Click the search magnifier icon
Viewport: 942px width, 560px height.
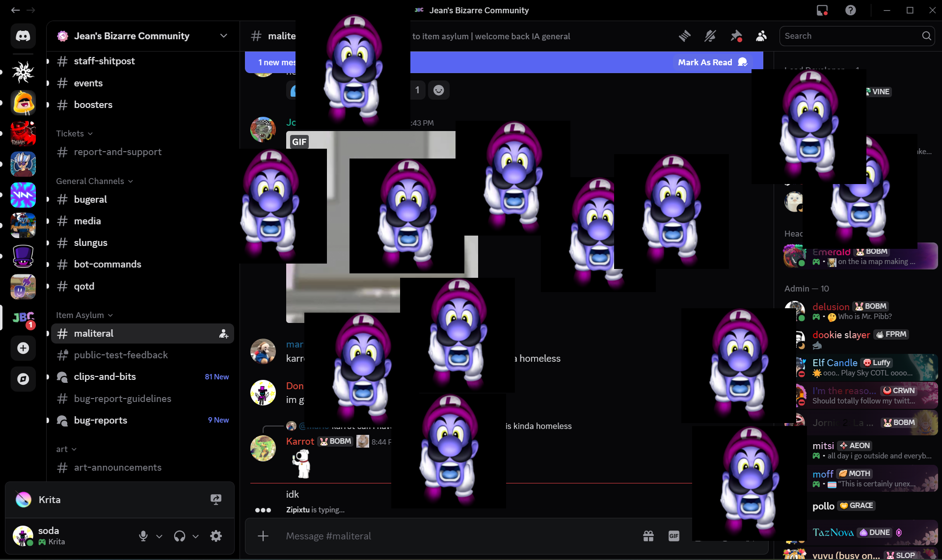click(926, 36)
